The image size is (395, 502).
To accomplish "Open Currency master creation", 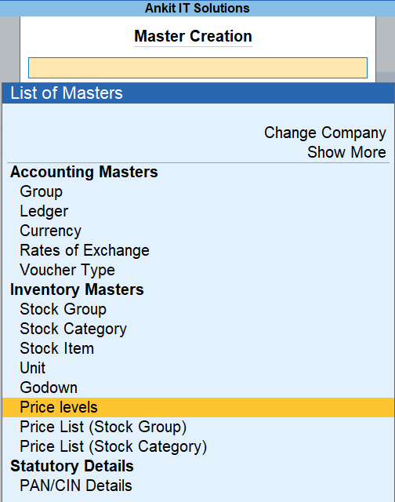I will (x=50, y=231).
